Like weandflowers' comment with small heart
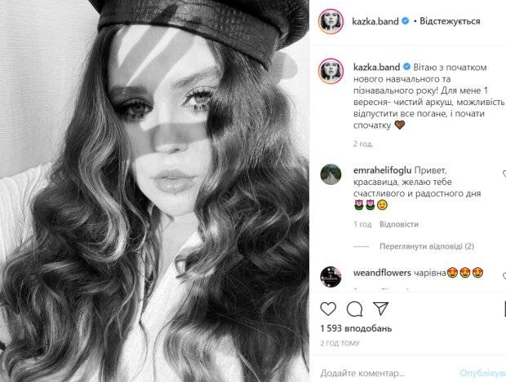 tap(504, 276)
